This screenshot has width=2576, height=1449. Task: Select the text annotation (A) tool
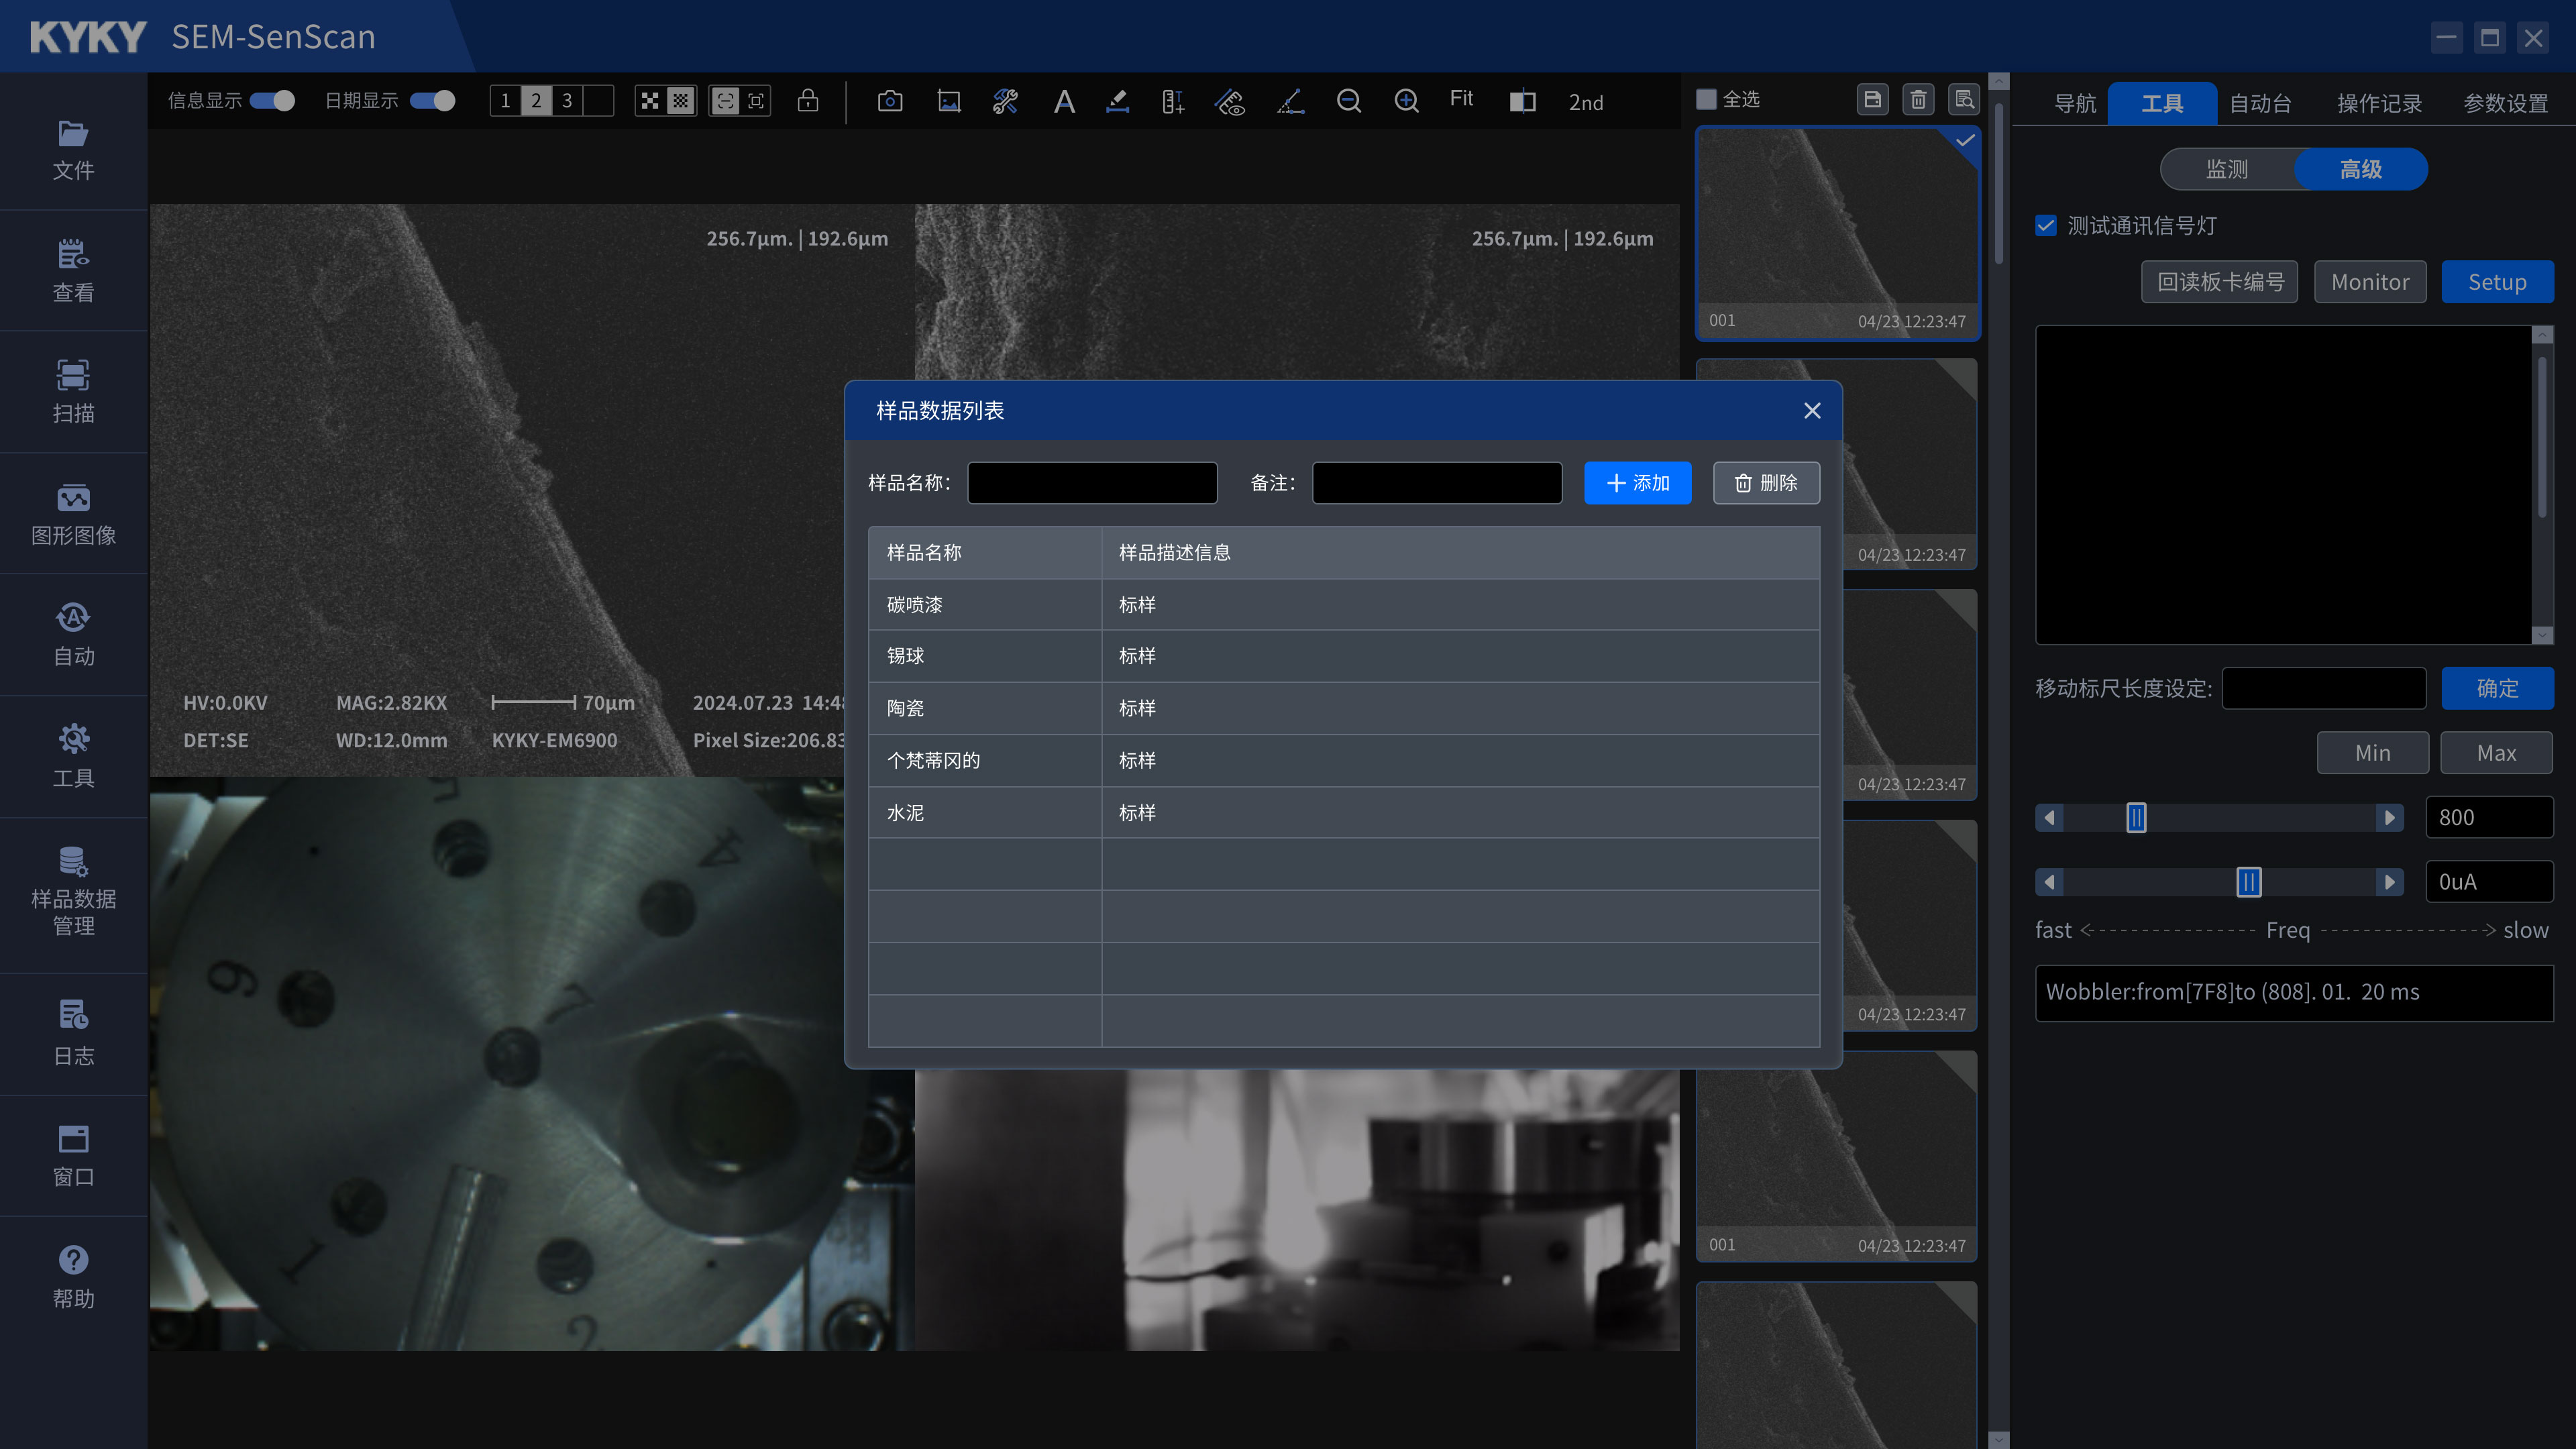click(1064, 101)
